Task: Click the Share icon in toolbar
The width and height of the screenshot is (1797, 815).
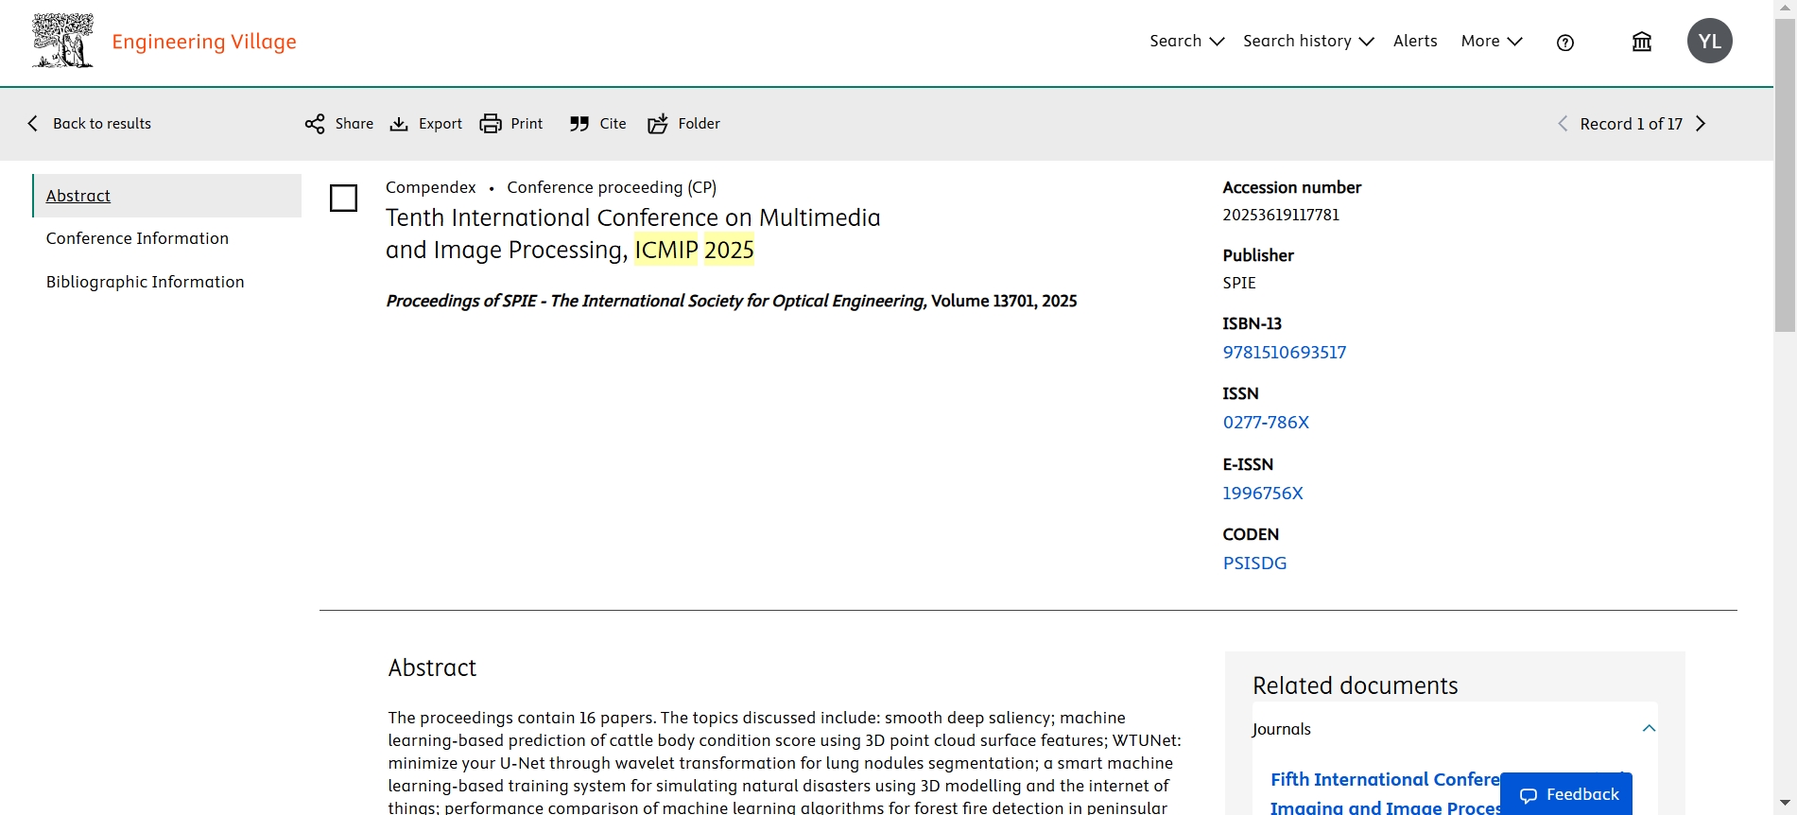Action: [x=315, y=124]
